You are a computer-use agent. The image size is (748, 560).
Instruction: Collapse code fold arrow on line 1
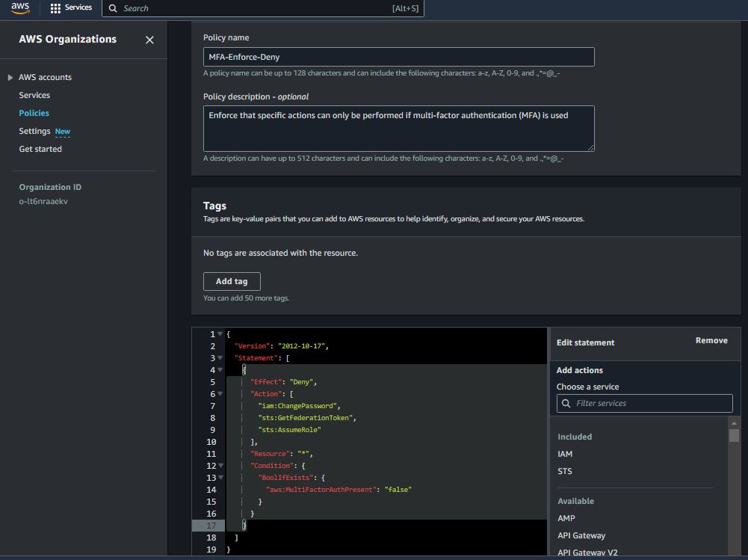(x=220, y=334)
